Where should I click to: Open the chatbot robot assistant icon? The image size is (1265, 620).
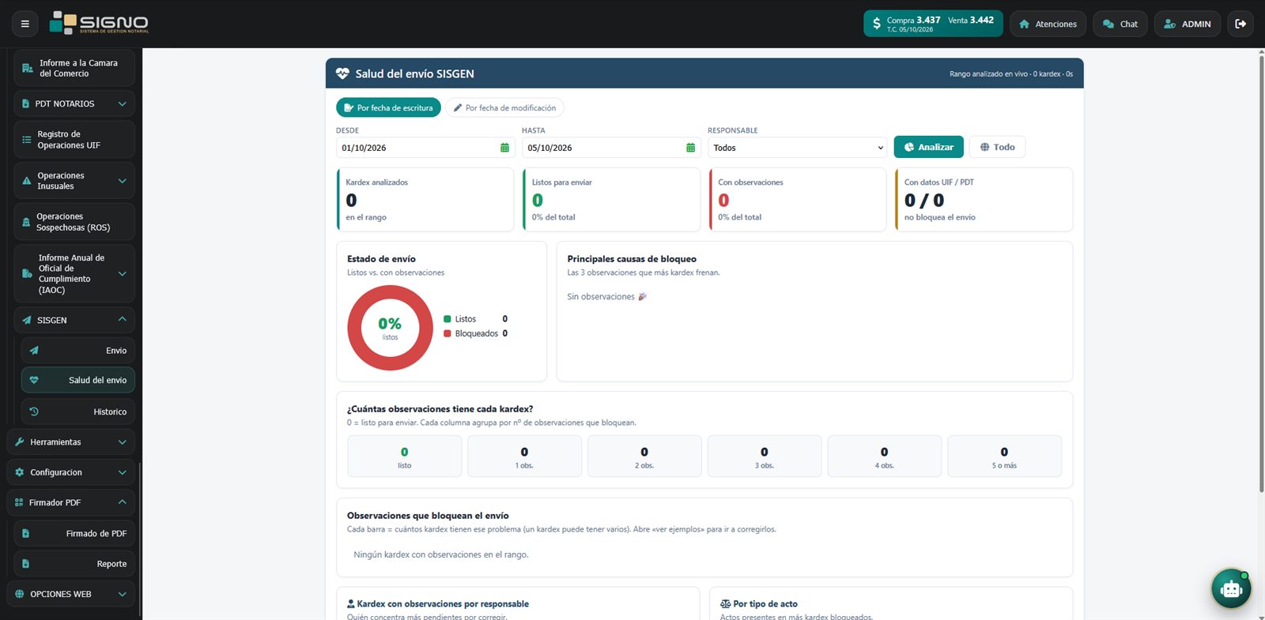(1231, 588)
